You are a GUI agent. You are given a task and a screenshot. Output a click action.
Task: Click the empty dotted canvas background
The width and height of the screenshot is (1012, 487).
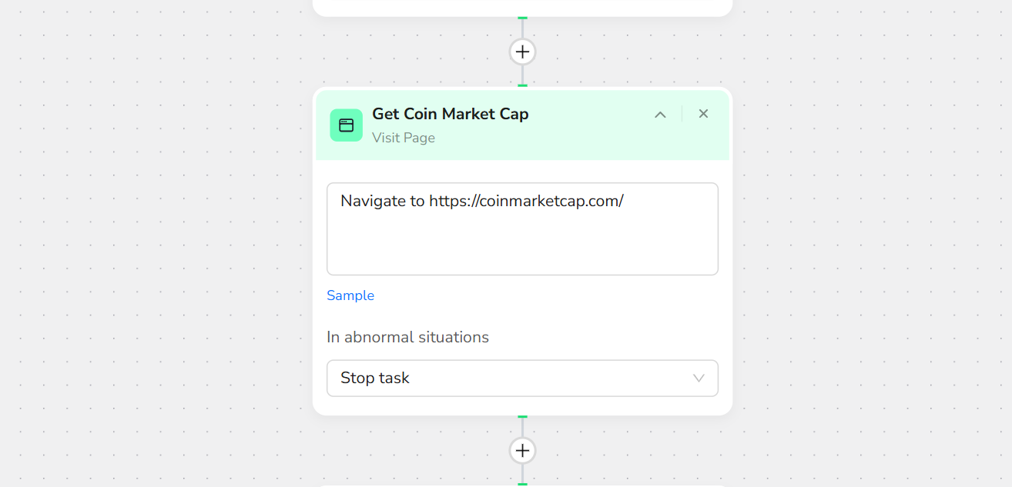click(154, 231)
